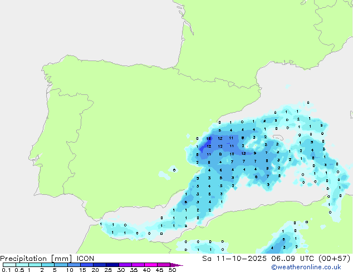Click the 25–30 mm dark blue legend swatch

click(x=112, y=265)
